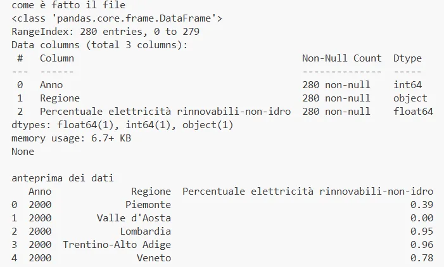The image size is (444, 267).
Task: Click the 'Anno' row in column info
Action: [51, 84]
